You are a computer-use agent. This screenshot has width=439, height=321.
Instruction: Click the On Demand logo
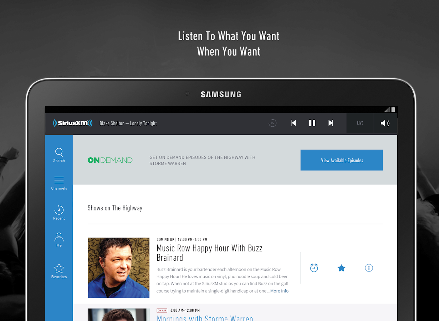(110, 160)
